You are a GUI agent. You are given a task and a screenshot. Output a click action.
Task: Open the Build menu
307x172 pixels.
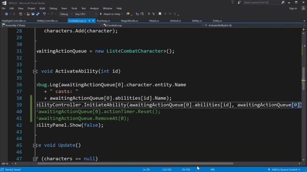[42, 9]
